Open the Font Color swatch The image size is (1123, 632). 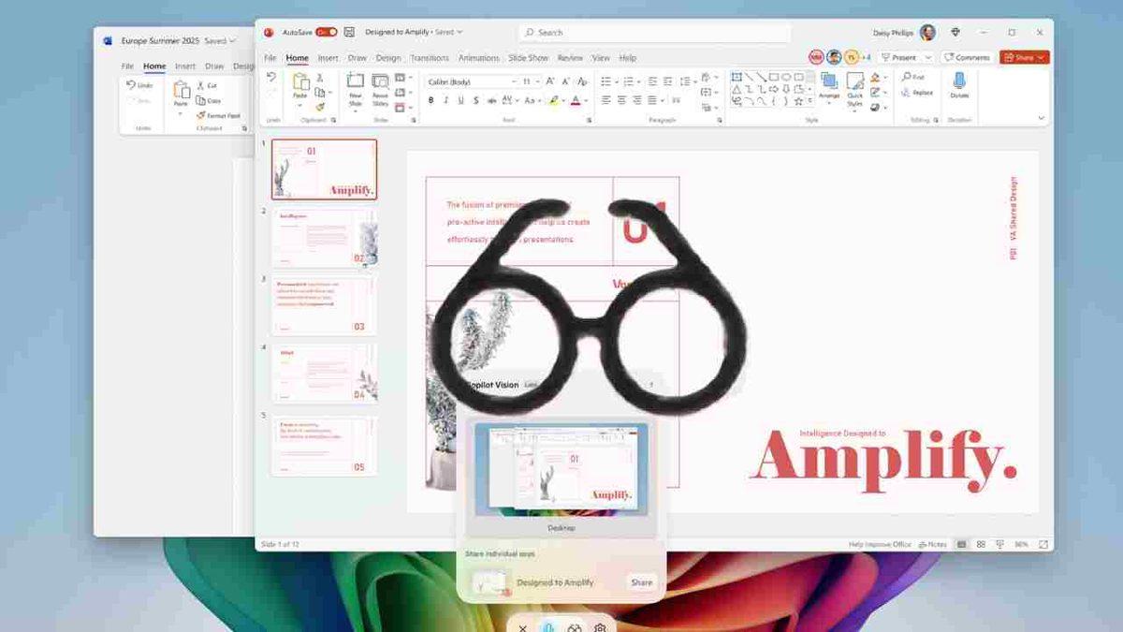tap(576, 99)
